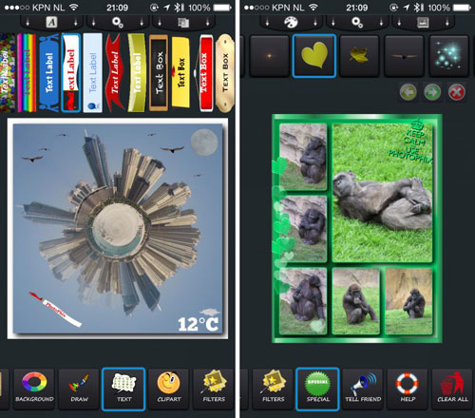The height and width of the screenshot is (418, 475).
Task: Choose the black chalkboard 'Text Box' style
Action: 159,73
